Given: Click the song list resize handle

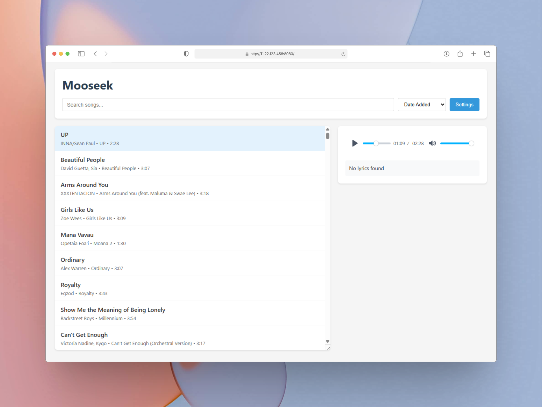Looking at the screenshot, I should [x=328, y=348].
